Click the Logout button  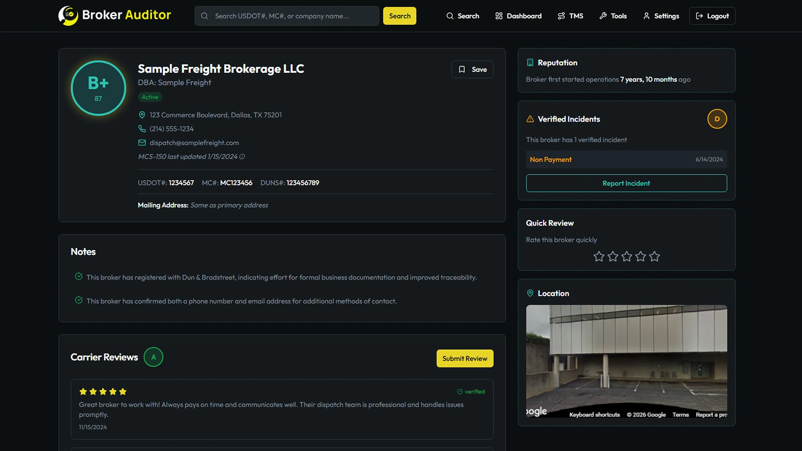[712, 16]
